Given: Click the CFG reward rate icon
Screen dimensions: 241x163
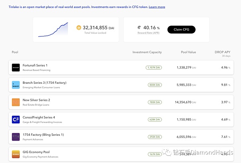Looking at the screenshot, I should point(139,28).
